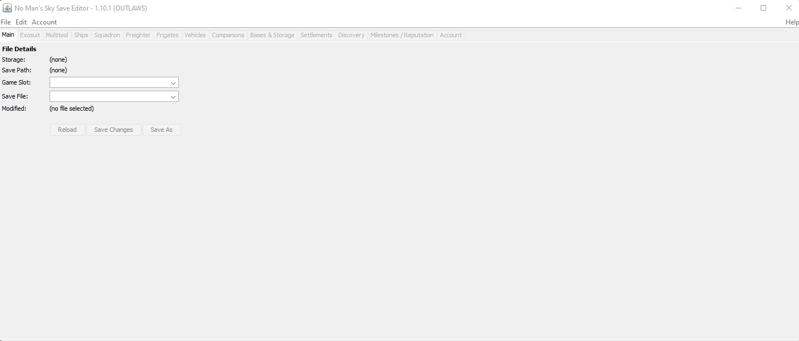Switch to the Milestones / Reputation tab

click(x=402, y=35)
